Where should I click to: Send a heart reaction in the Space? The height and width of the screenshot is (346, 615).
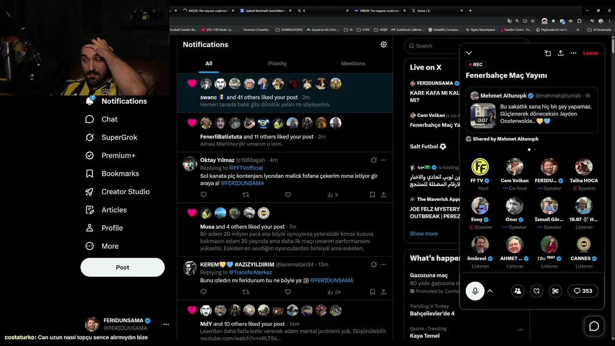(x=537, y=291)
